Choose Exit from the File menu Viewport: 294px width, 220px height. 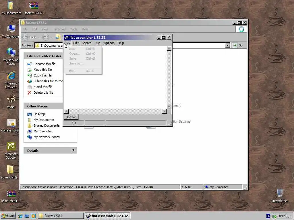(83, 71)
